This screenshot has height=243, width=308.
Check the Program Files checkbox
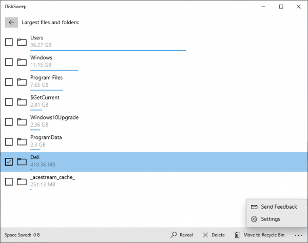tap(9, 82)
